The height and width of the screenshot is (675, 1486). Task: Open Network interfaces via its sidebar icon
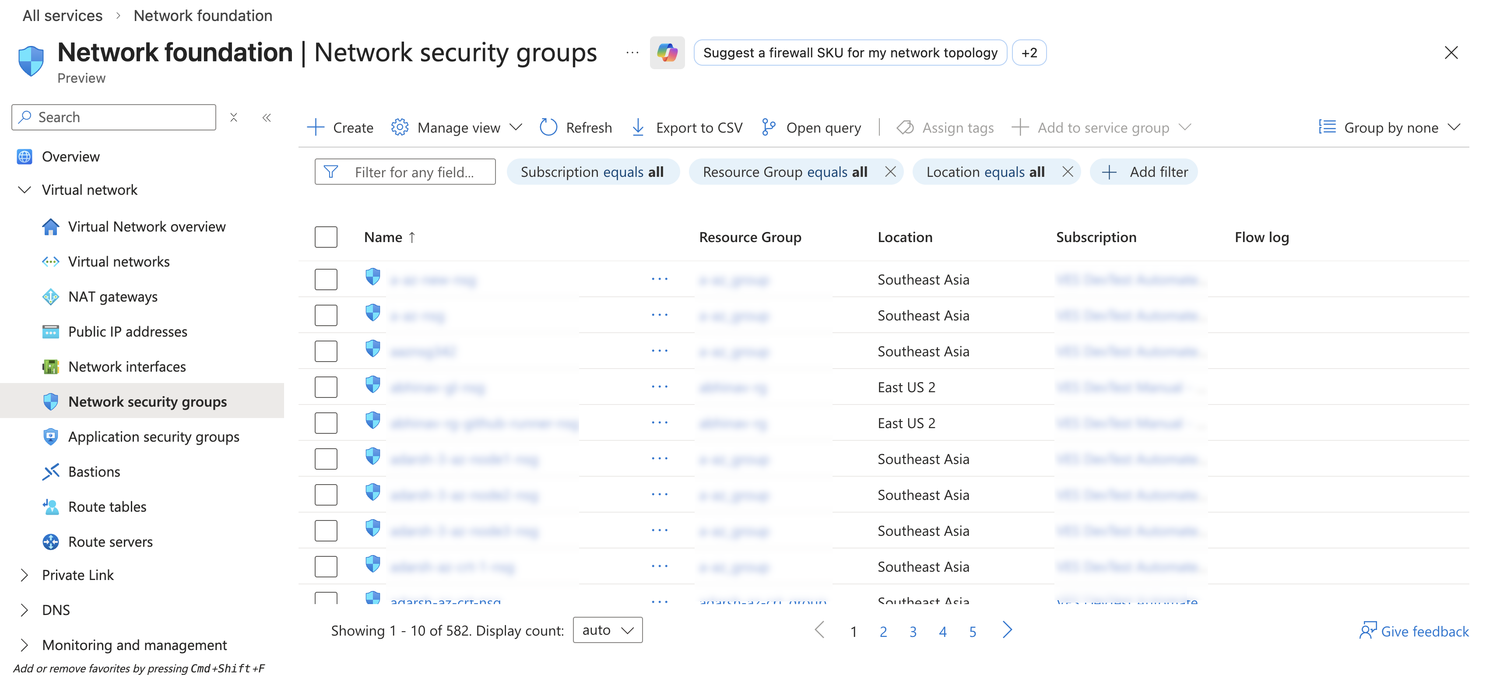point(51,366)
